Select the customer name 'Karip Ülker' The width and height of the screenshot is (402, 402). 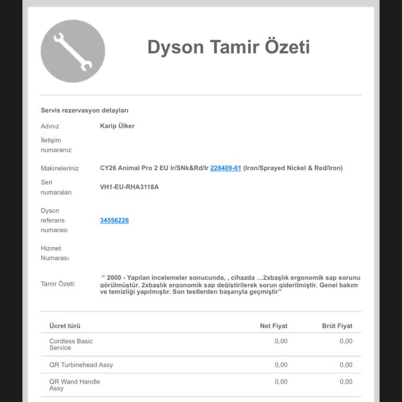[117, 126]
